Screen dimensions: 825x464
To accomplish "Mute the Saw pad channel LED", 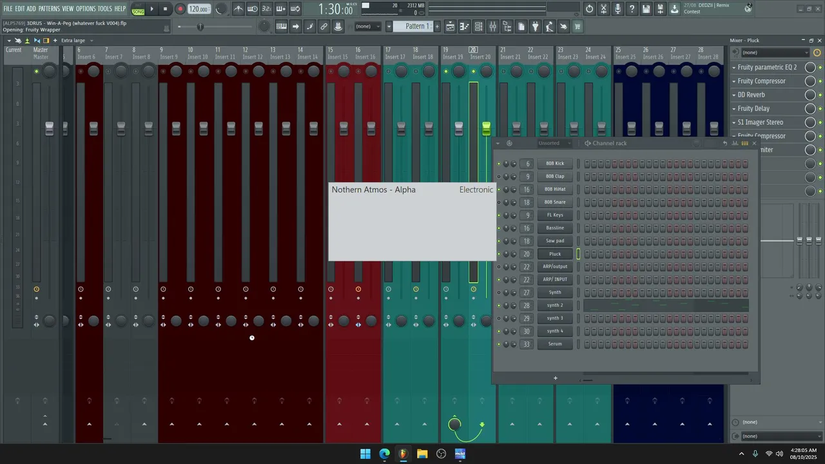I will (x=498, y=241).
